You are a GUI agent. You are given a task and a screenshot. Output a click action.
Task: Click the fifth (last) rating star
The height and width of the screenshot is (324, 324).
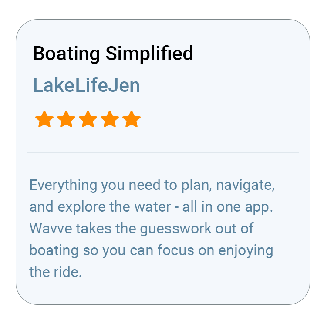[x=132, y=119]
